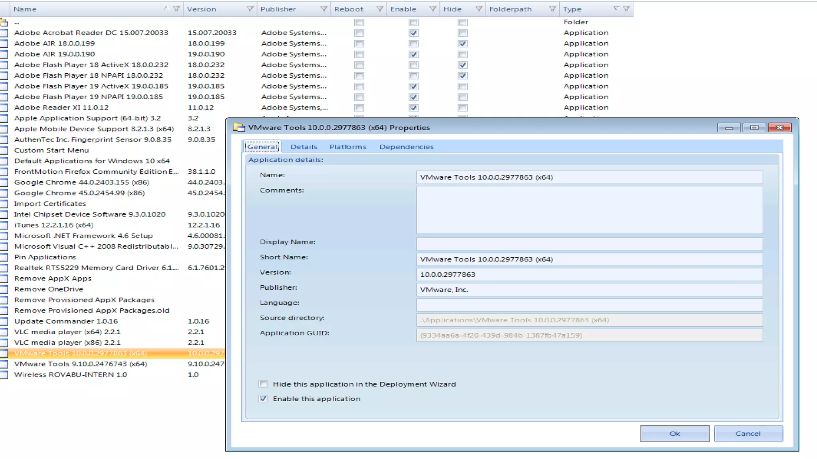This screenshot has height=459, width=817.
Task: Select Intel Chipset Device Software row
Action: point(112,214)
